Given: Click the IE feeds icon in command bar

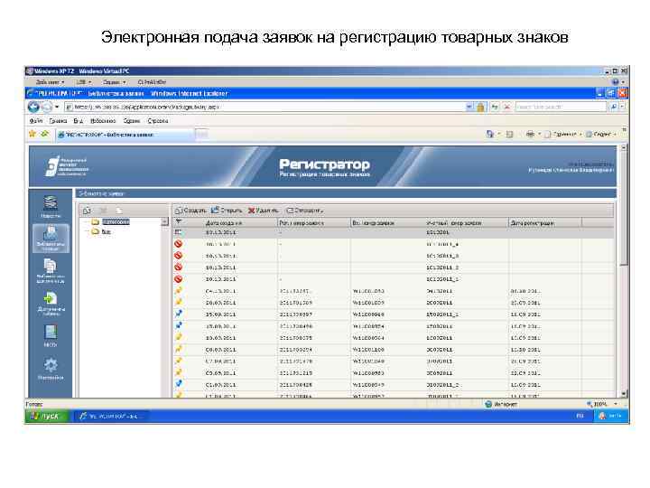Looking at the screenshot, I should pos(510,134).
